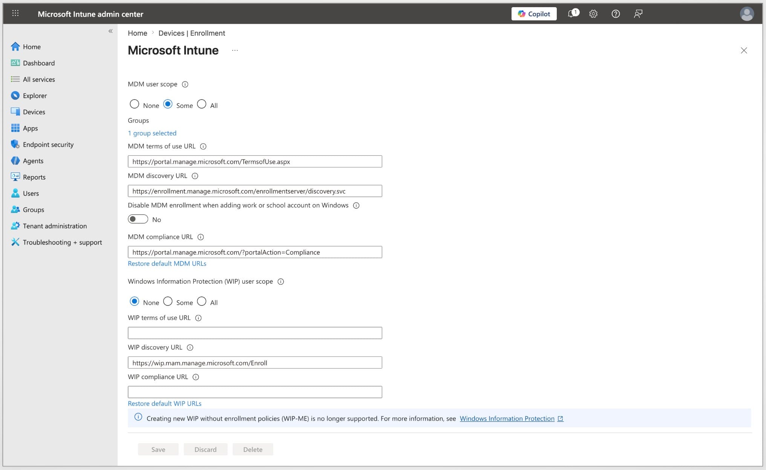Open the 1 group selected link

coord(152,133)
